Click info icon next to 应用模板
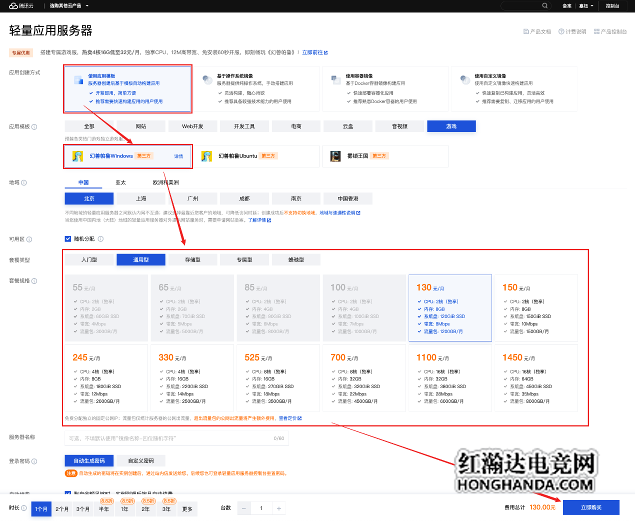This screenshot has height=521, width=635. point(34,127)
